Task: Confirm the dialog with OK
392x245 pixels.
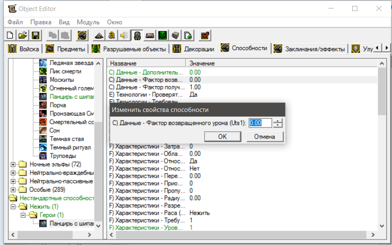Action: (x=223, y=137)
